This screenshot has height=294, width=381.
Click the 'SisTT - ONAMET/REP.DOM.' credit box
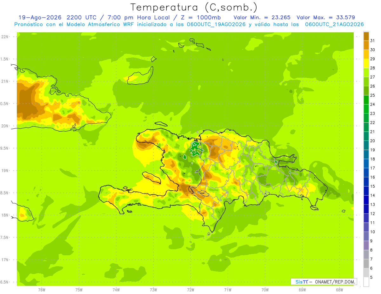324,282
